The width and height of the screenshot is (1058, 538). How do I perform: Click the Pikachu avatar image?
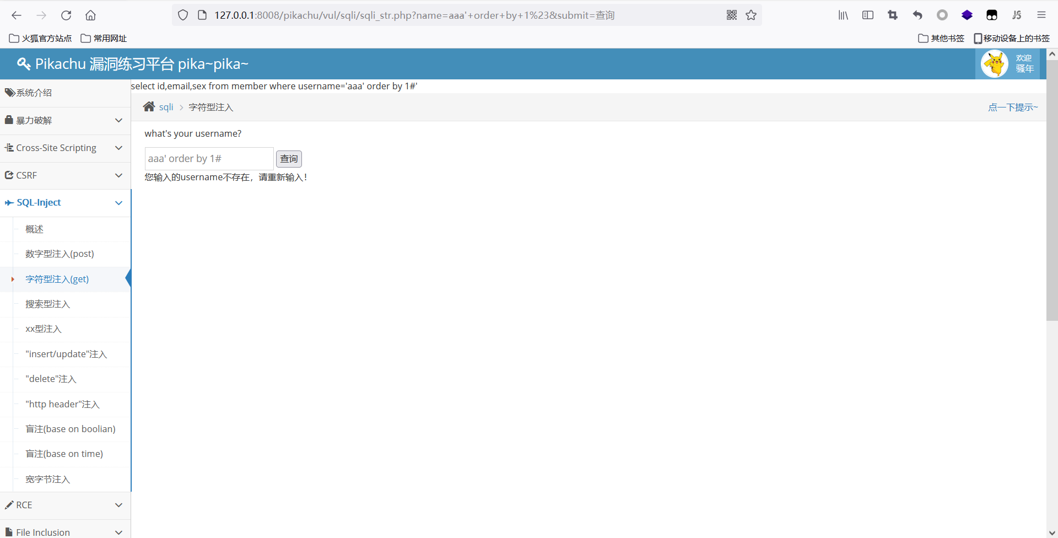pyautogui.click(x=995, y=64)
